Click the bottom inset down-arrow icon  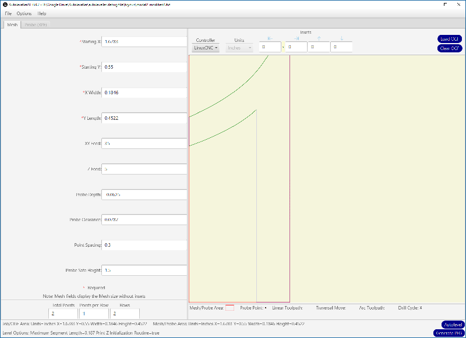(341, 38)
